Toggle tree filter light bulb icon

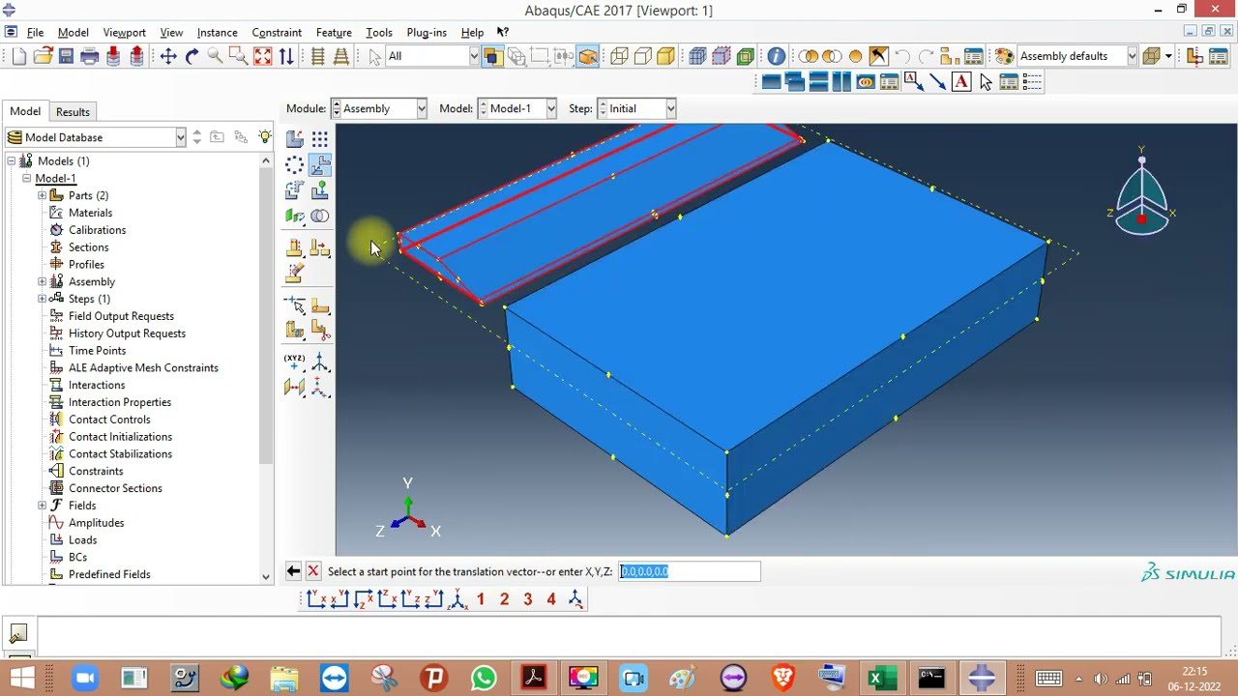click(264, 137)
